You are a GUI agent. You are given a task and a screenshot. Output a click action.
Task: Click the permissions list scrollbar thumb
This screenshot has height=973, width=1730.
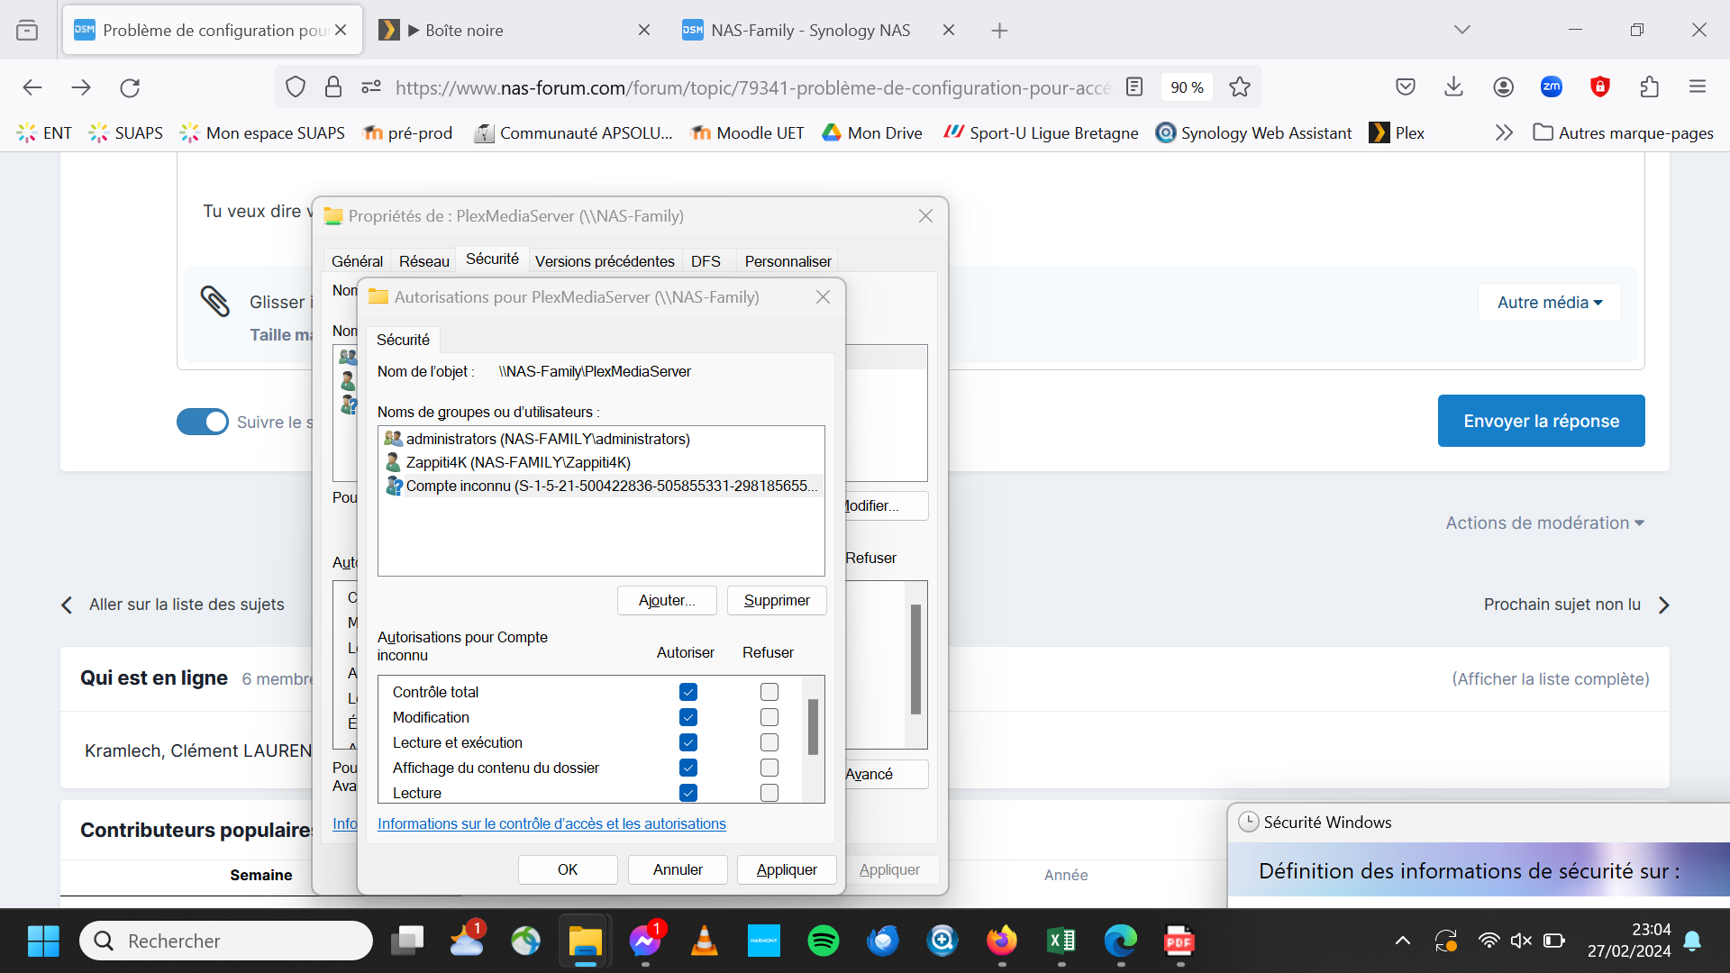[813, 727]
